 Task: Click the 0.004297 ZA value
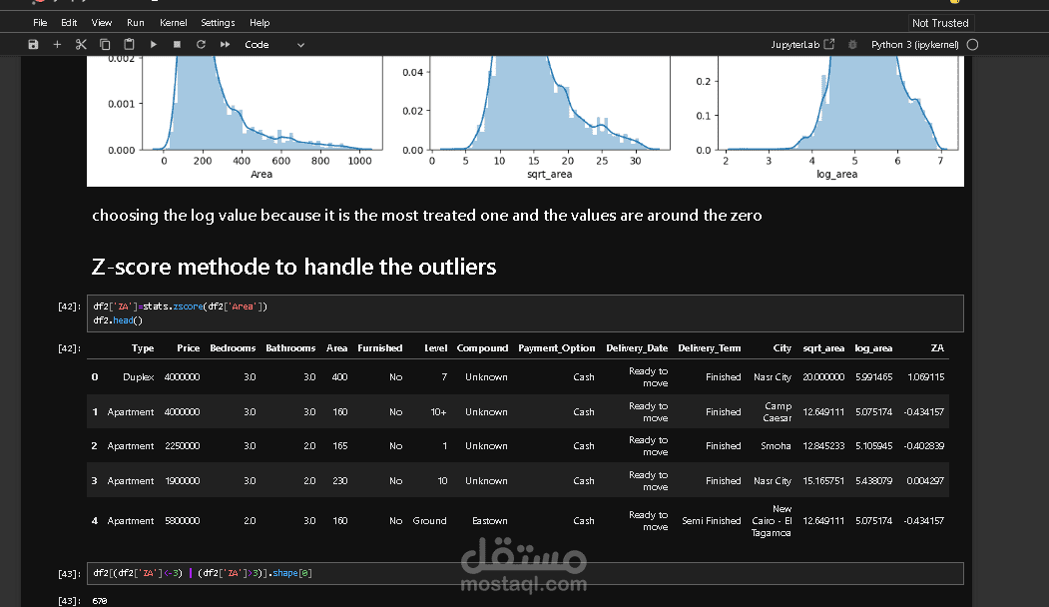pos(925,481)
